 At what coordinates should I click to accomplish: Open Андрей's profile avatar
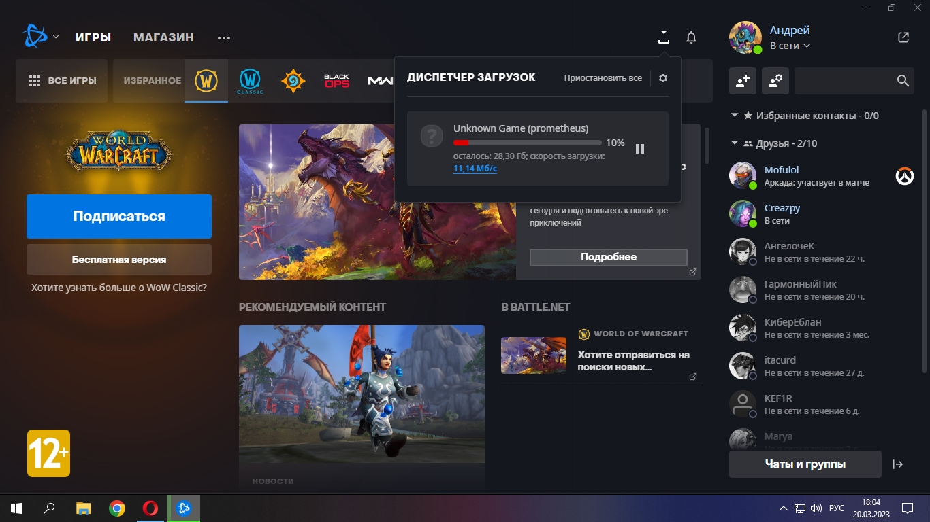click(x=745, y=37)
